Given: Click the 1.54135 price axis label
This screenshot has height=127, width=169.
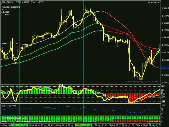Looking at the screenshot, I should (165, 60).
